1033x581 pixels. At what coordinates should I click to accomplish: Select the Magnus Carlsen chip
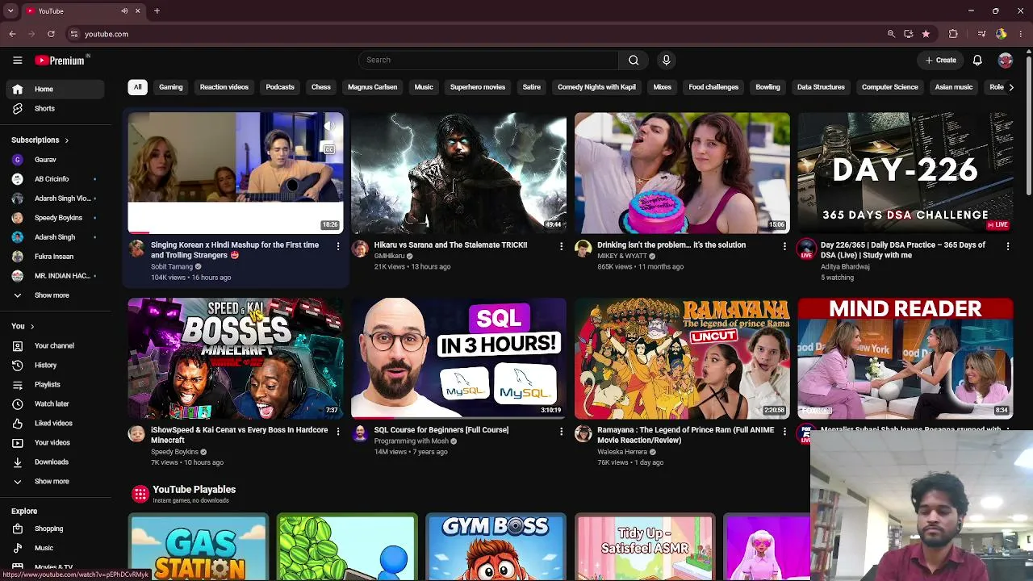click(x=372, y=87)
